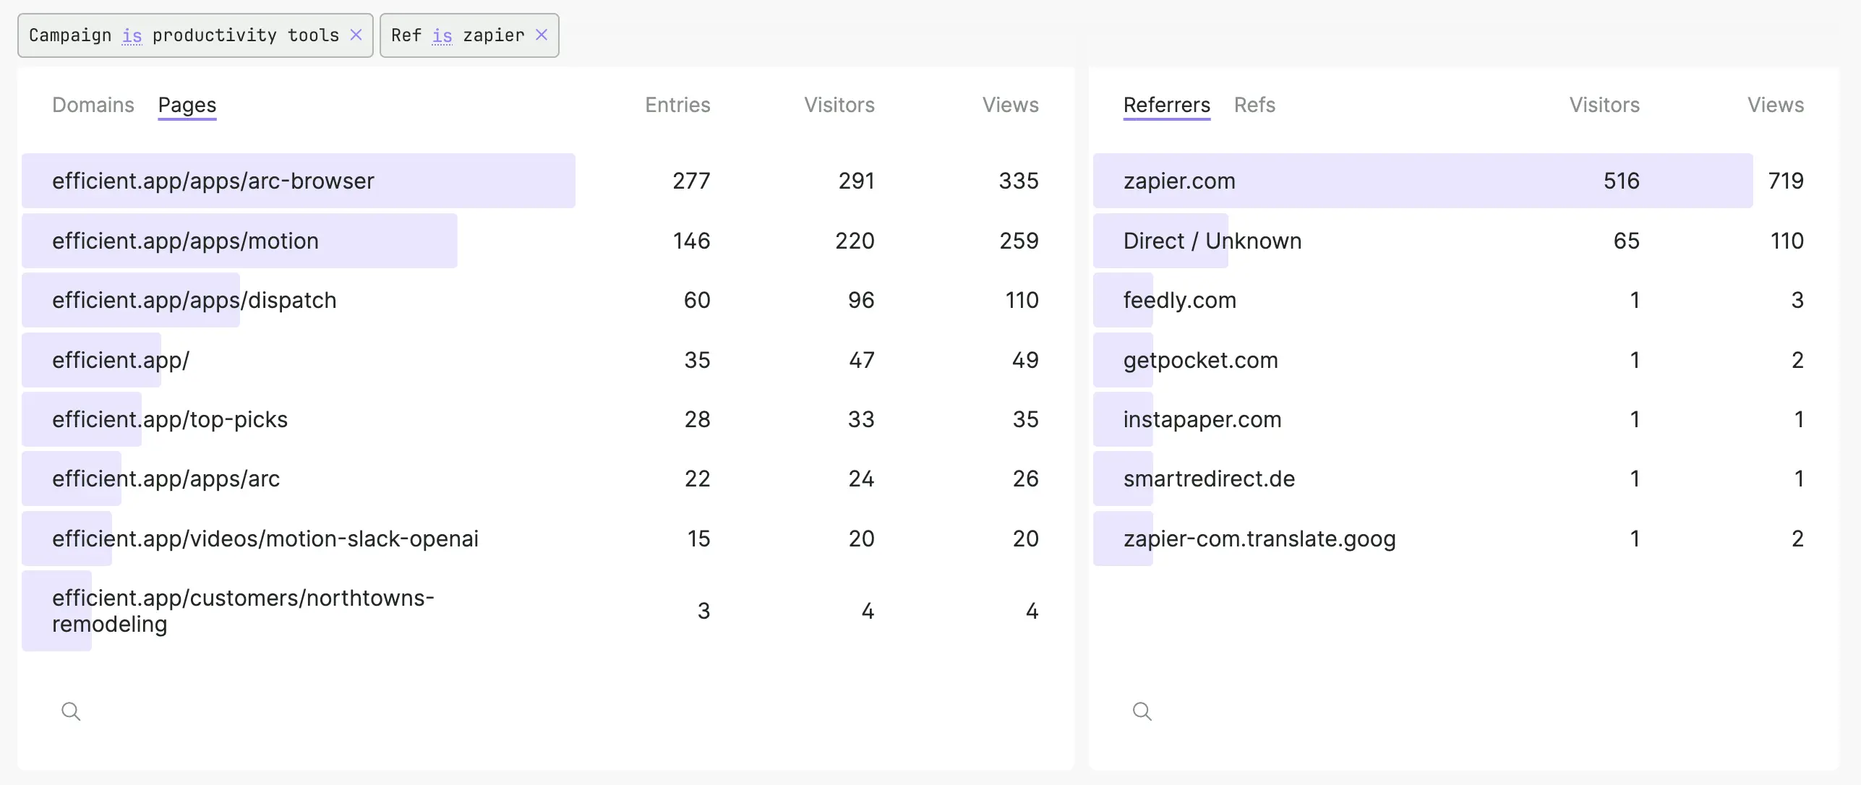The height and width of the screenshot is (785, 1861).
Task: Select the Referrers tab
Action: point(1166,105)
